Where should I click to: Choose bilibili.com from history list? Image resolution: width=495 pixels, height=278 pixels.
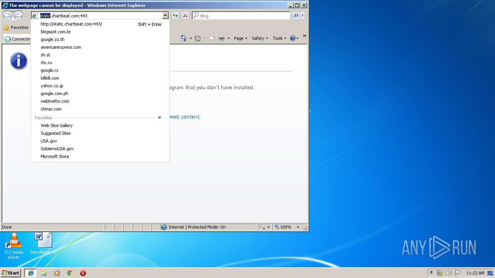click(100, 78)
